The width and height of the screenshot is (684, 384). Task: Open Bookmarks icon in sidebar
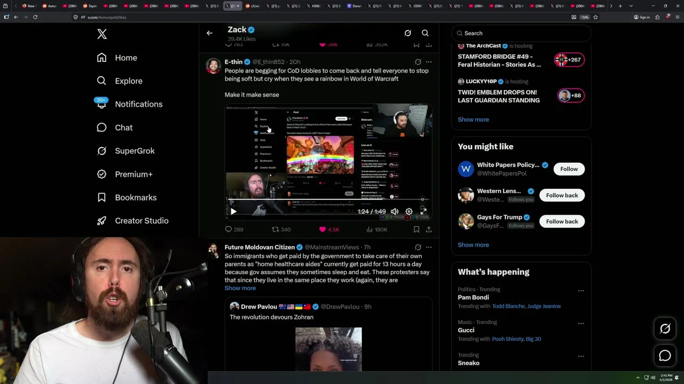(x=102, y=197)
